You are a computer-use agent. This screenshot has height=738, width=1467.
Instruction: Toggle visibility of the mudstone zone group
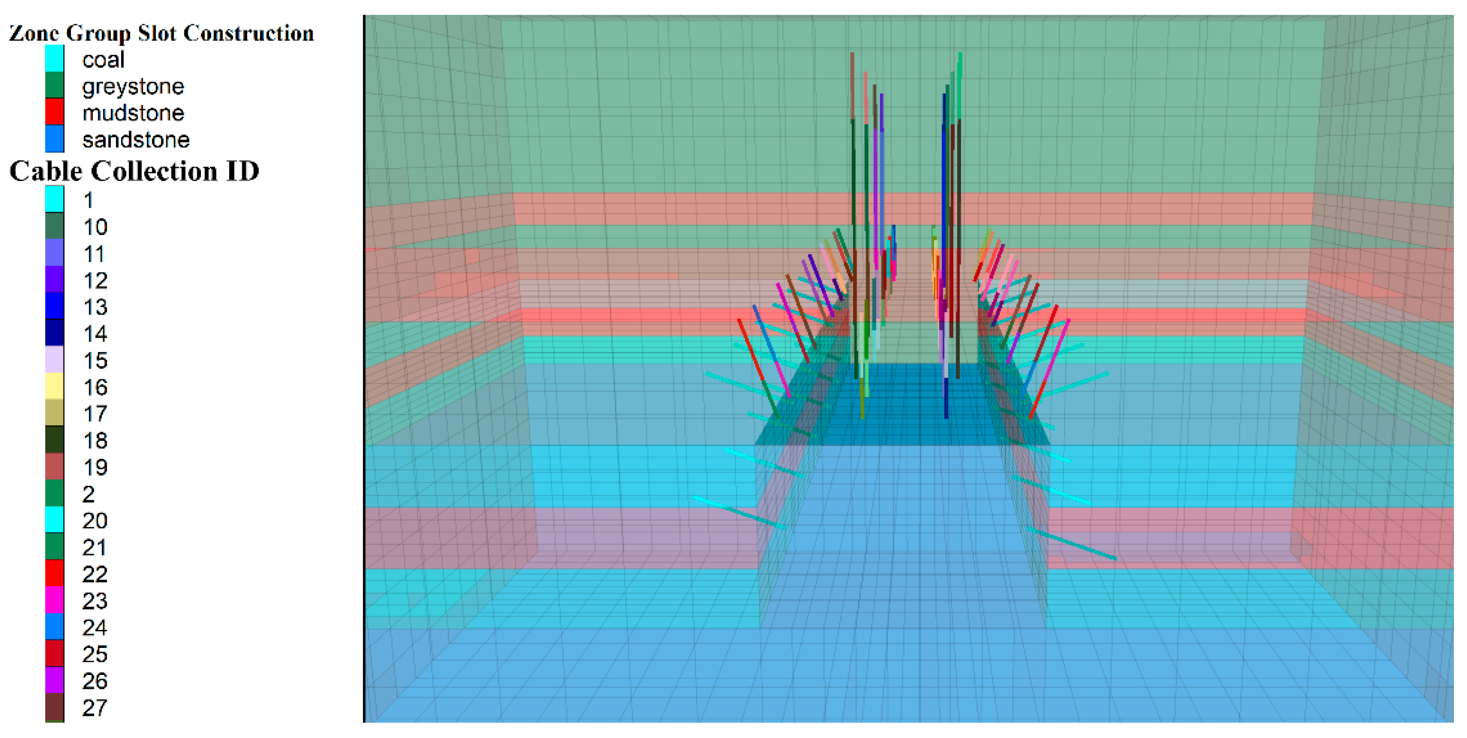click(x=55, y=113)
